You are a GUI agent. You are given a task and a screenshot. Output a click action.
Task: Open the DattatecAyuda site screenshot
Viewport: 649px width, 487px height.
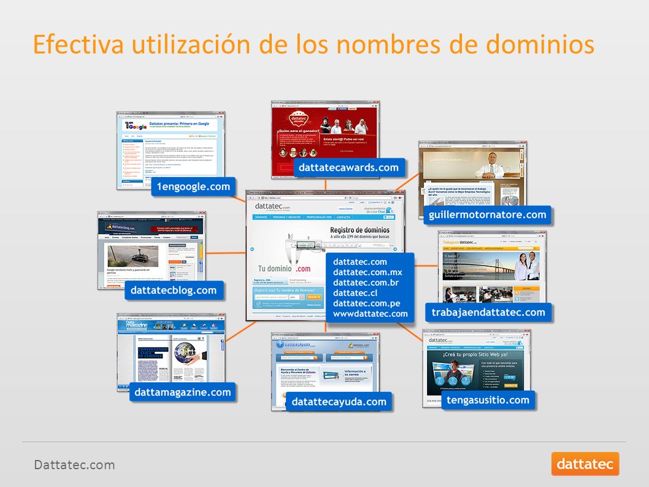coord(325,372)
